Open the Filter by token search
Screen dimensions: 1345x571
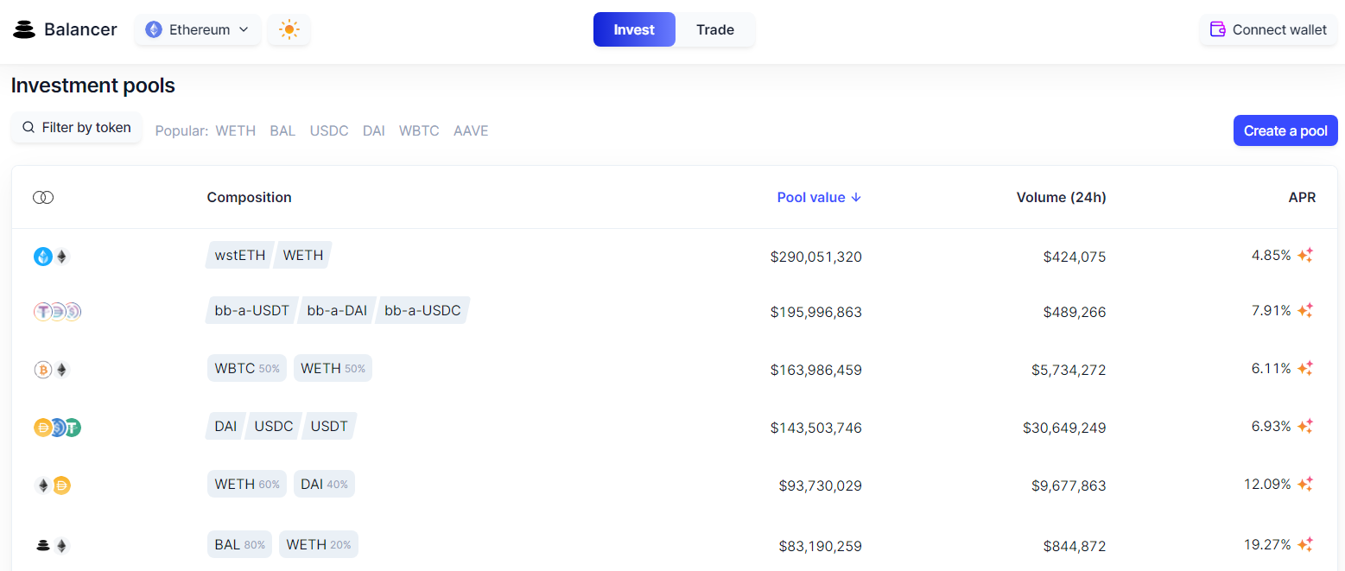tap(77, 128)
